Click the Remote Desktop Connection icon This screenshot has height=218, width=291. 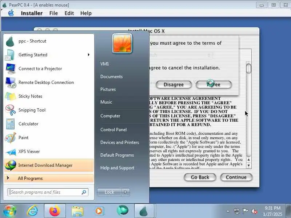(x=11, y=82)
